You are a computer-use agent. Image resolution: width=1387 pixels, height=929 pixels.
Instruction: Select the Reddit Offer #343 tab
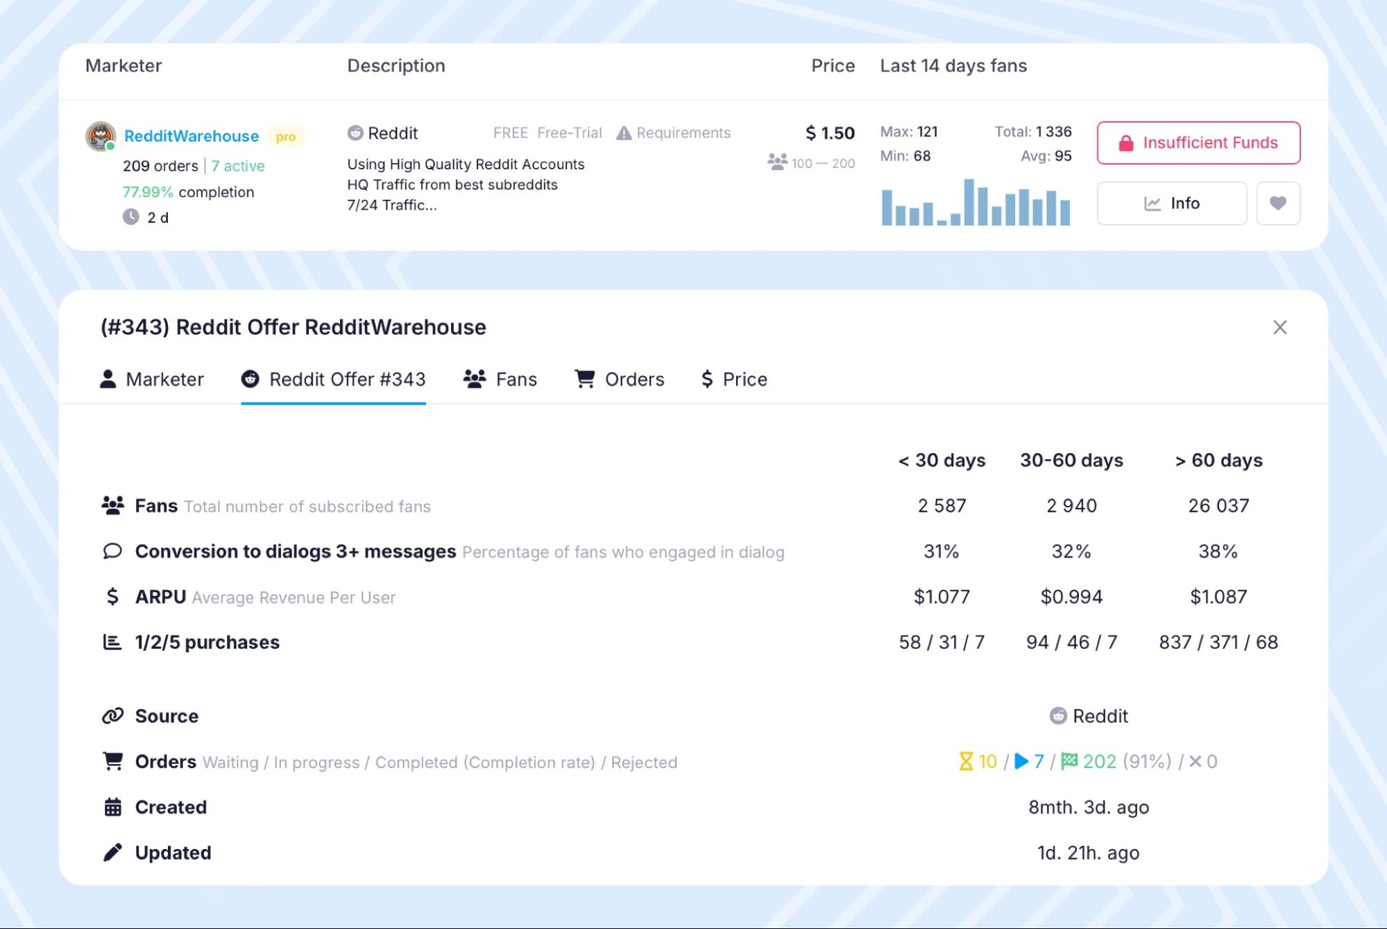click(x=333, y=380)
